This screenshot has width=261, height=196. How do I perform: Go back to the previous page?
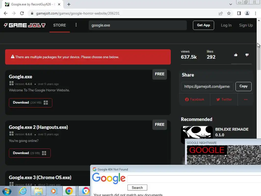(6, 13)
